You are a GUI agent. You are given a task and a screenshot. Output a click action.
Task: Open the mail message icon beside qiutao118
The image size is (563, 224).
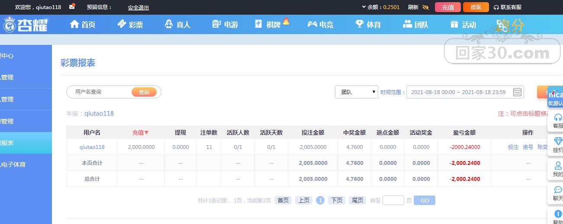coord(72,6)
